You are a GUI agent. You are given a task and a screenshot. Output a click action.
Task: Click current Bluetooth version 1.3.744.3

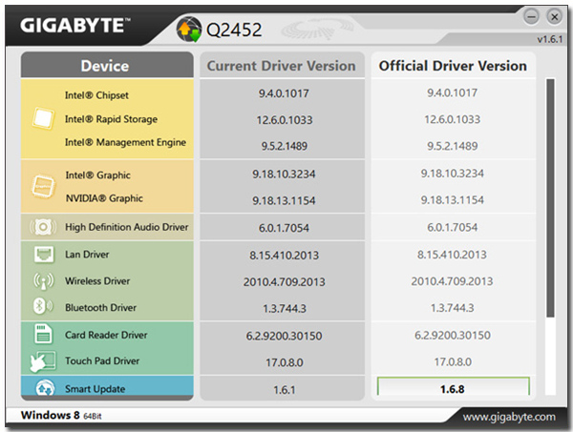[285, 309]
